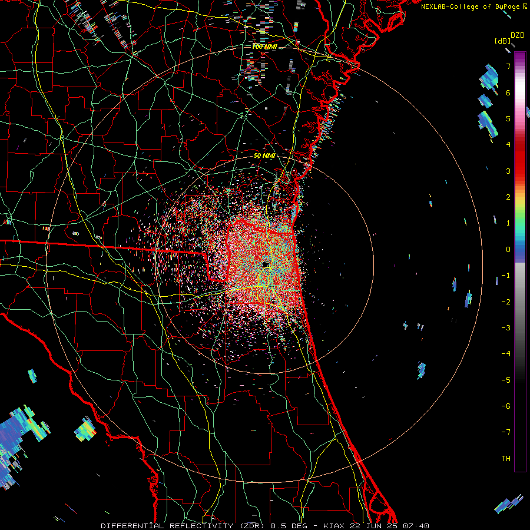Click the -7 value on the dB scale

click(x=506, y=432)
